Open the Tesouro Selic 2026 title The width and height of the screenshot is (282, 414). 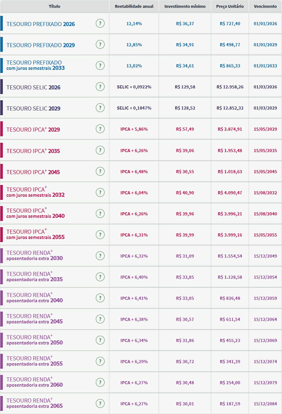[x=34, y=88]
